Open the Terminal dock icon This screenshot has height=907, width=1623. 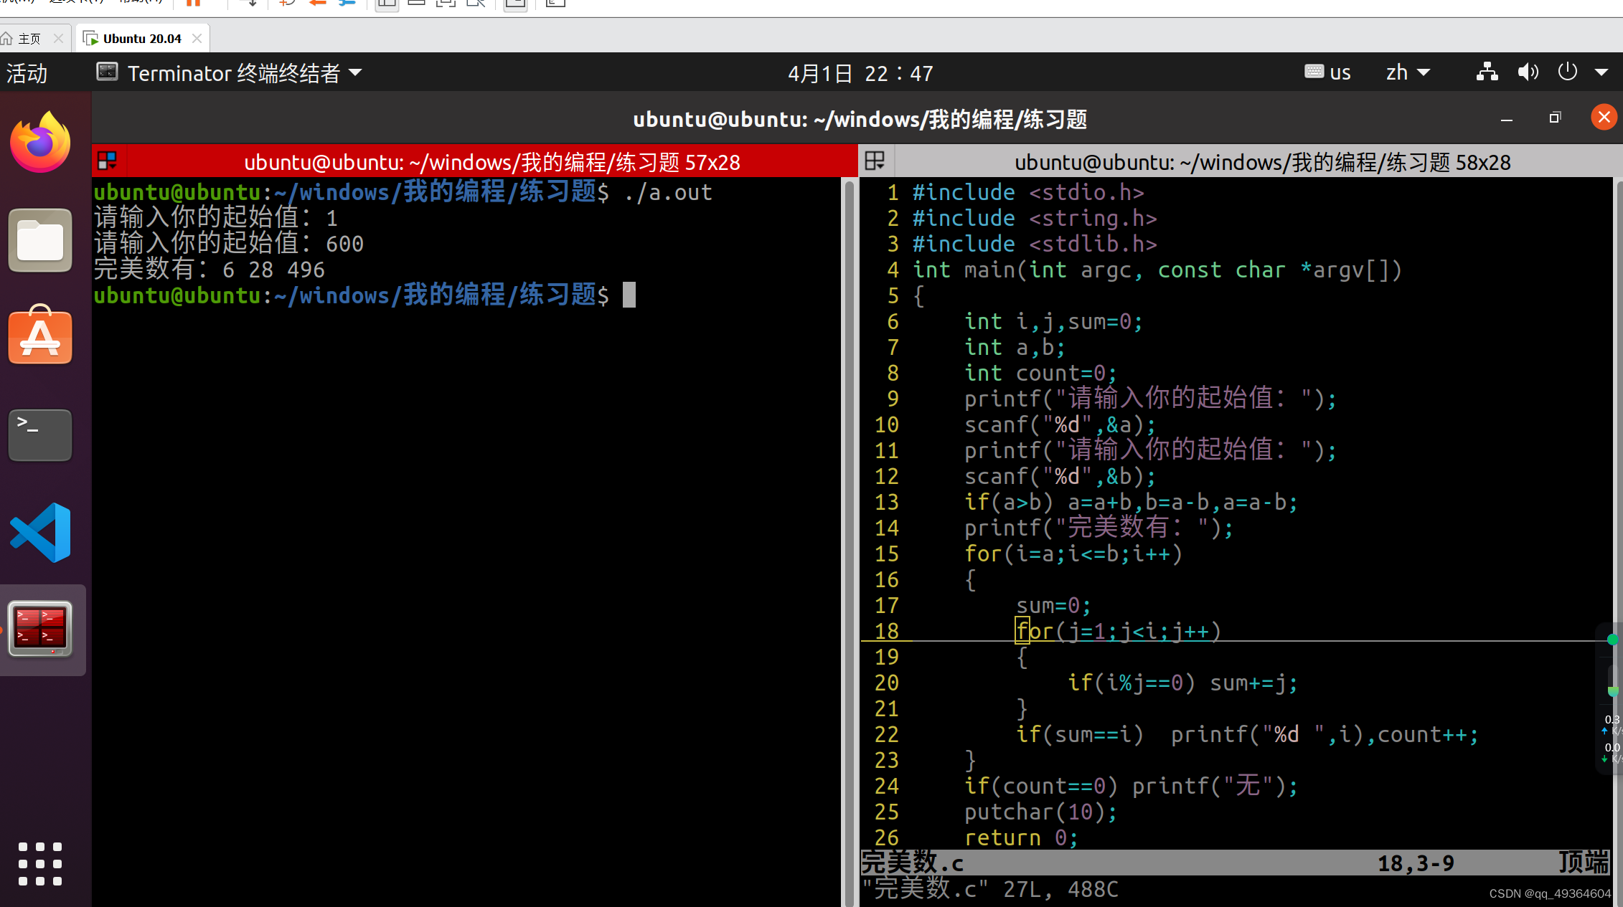(x=40, y=434)
